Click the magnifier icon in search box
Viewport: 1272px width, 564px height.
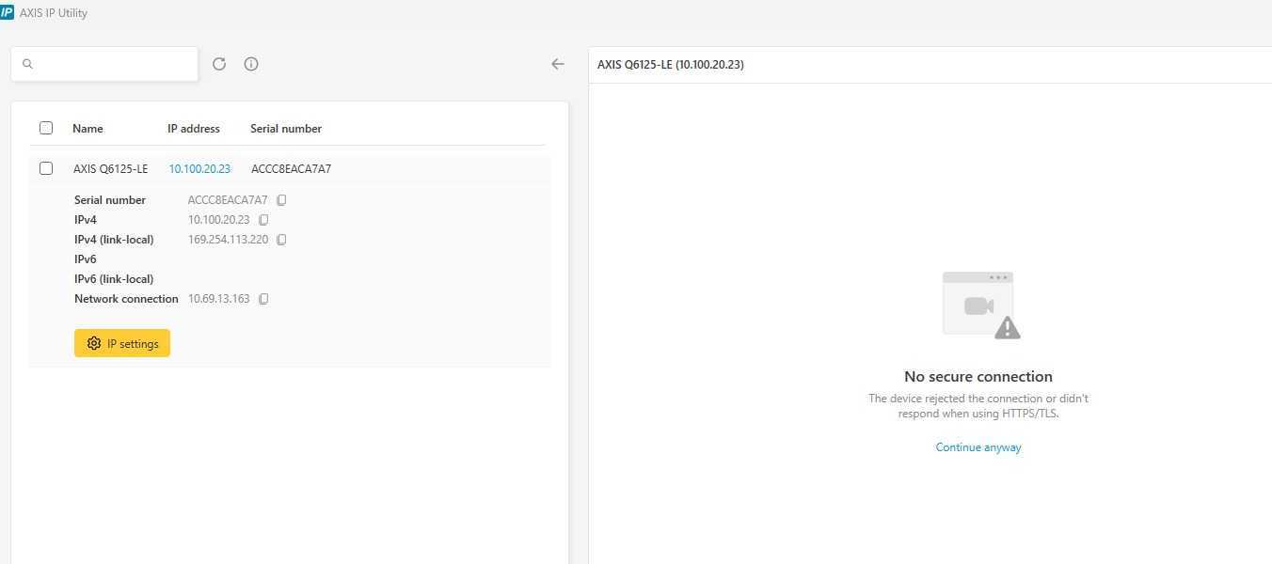pyautogui.click(x=27, y=64)
